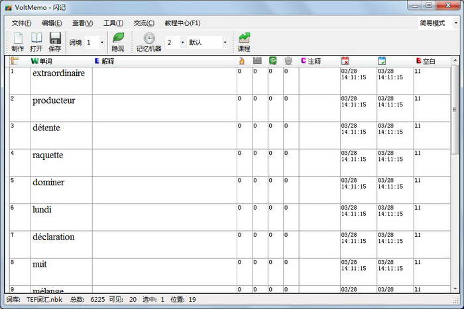Screen dimensions: 464x309
Task: Start the 记忆机器 clock icon
Action: click(149, 38)
